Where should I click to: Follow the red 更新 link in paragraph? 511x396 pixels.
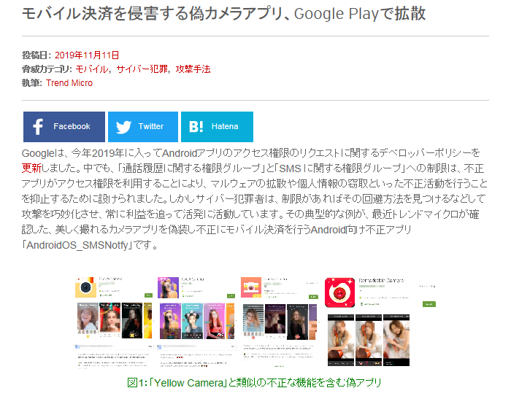click(x=31, y=168)
